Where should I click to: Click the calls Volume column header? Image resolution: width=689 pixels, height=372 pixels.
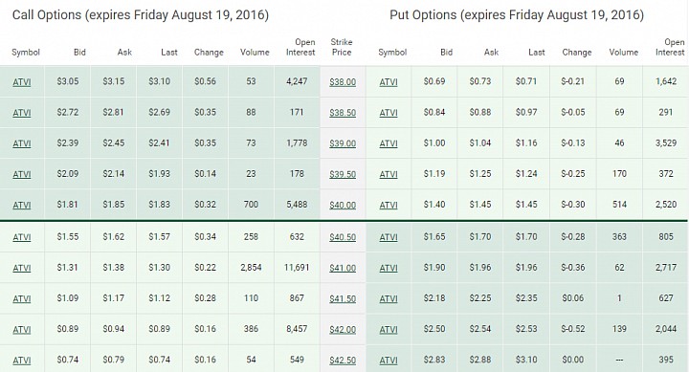[x=255, y=52]
